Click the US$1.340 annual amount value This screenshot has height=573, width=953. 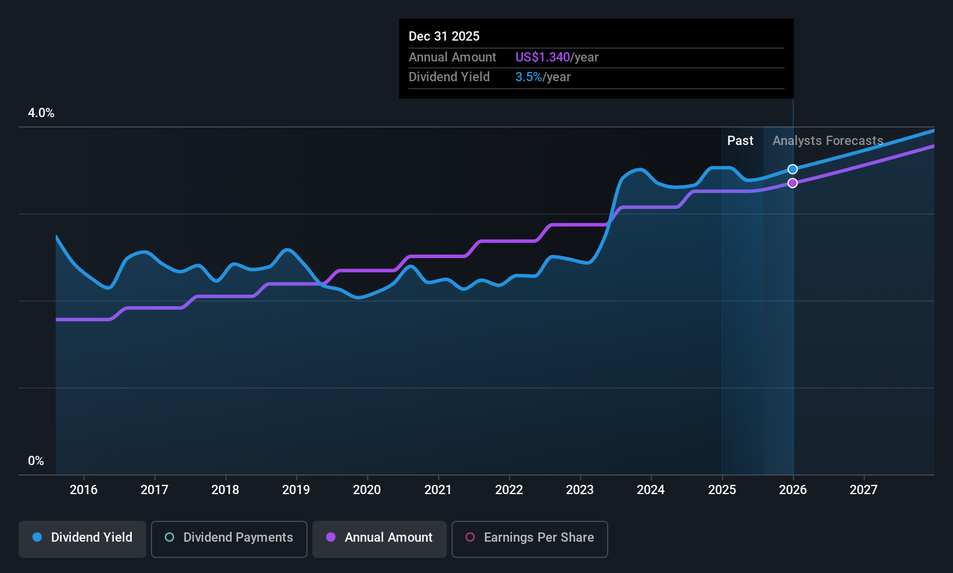[x=543, y=57]
